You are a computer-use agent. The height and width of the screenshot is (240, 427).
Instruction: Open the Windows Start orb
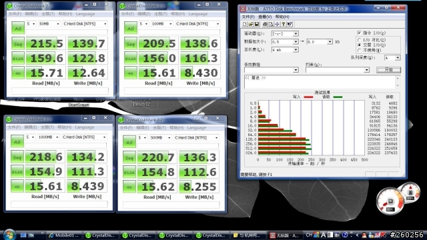click(9, 235)
